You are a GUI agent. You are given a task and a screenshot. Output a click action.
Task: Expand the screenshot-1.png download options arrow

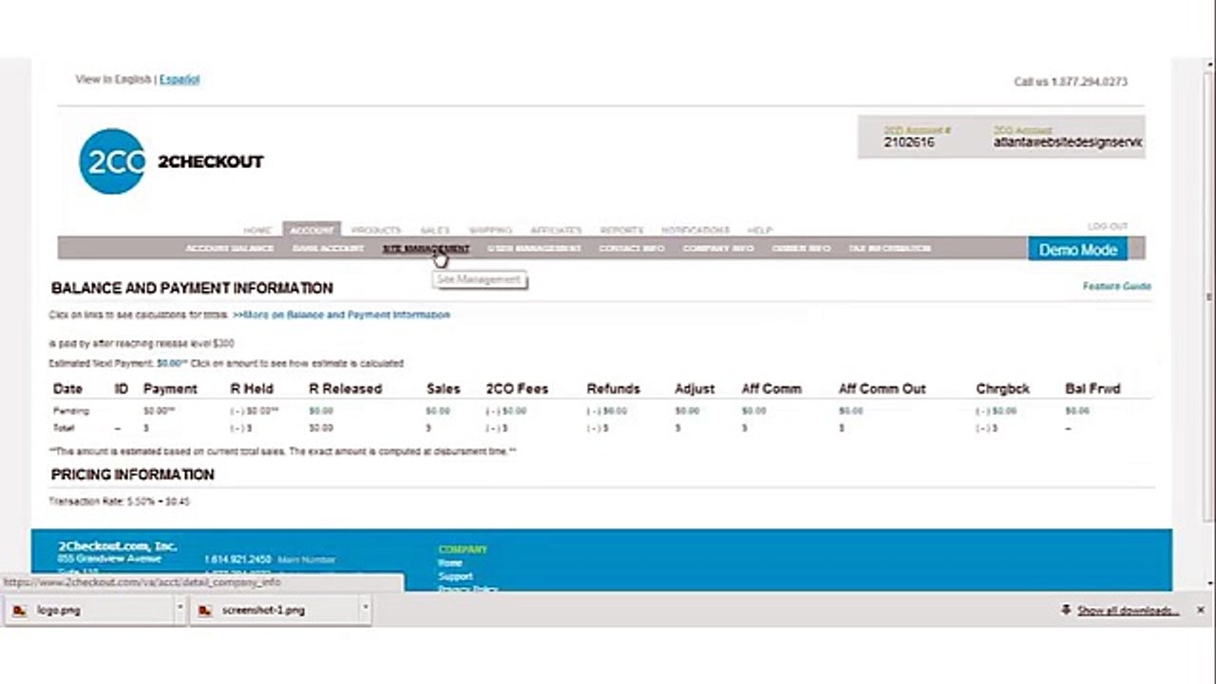pyautogui.click(x=365, y=609)
